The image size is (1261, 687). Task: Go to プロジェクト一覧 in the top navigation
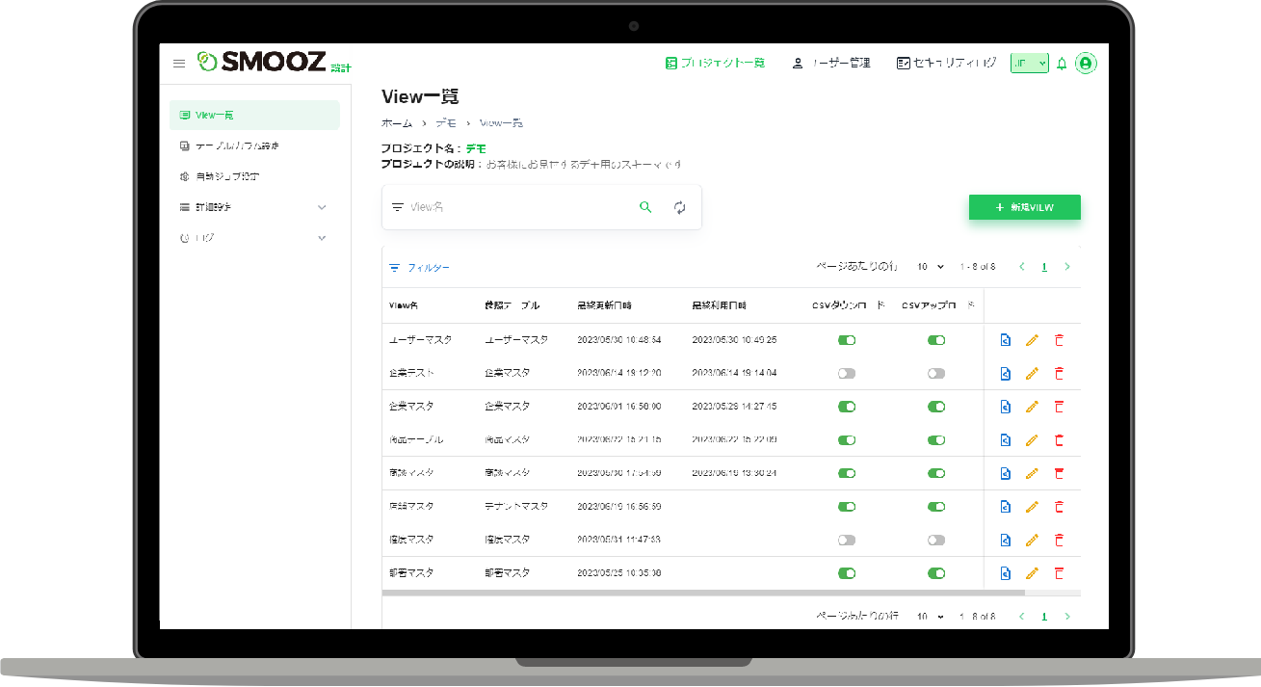click(716, 62)
